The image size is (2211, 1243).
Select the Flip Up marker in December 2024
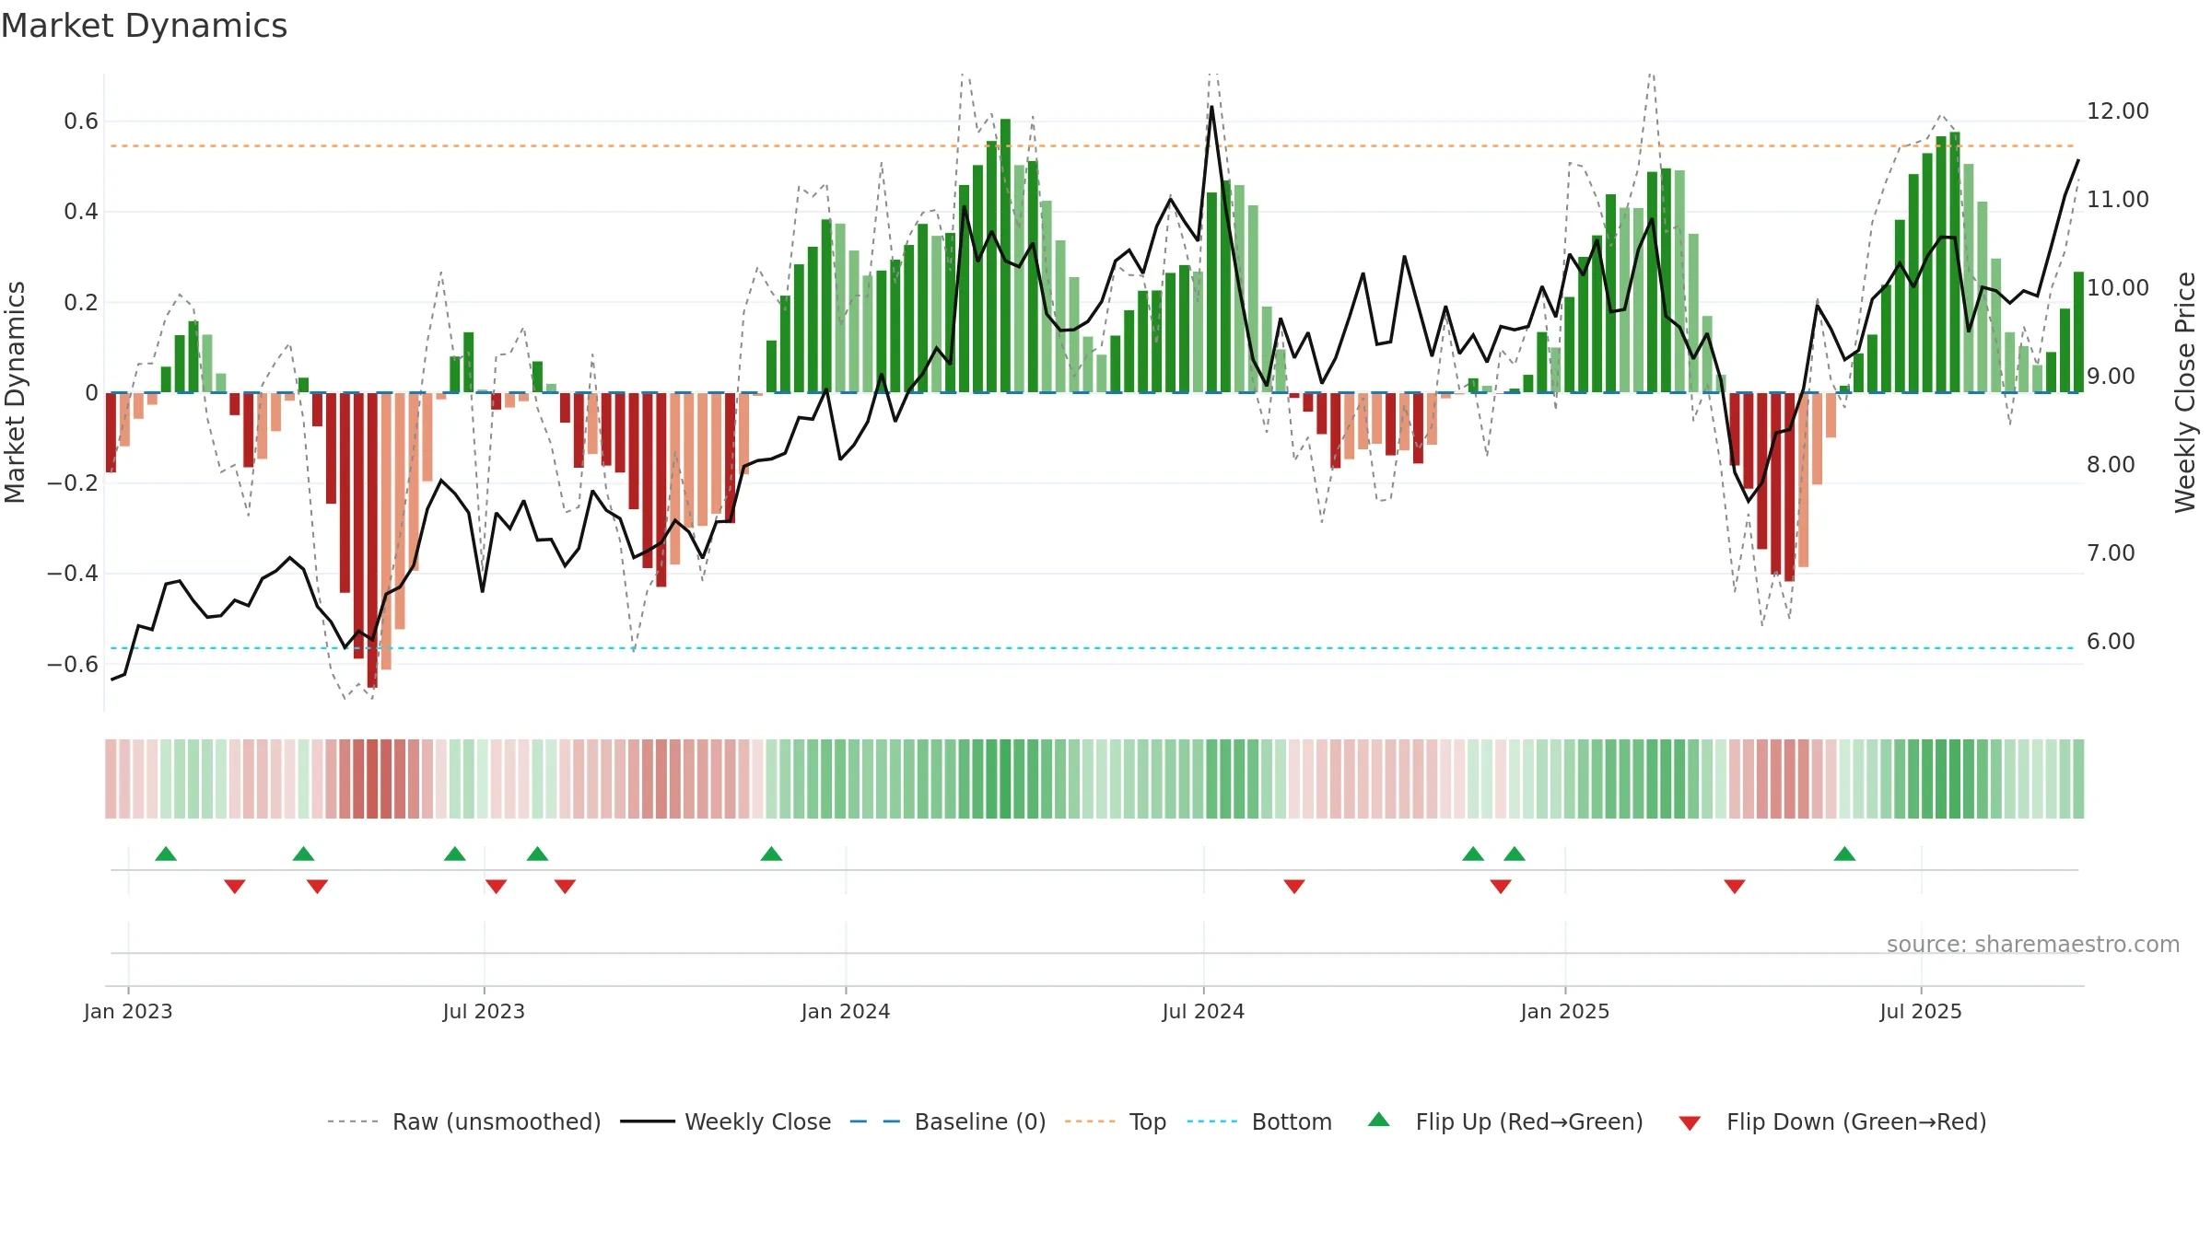coord(1515,854)
